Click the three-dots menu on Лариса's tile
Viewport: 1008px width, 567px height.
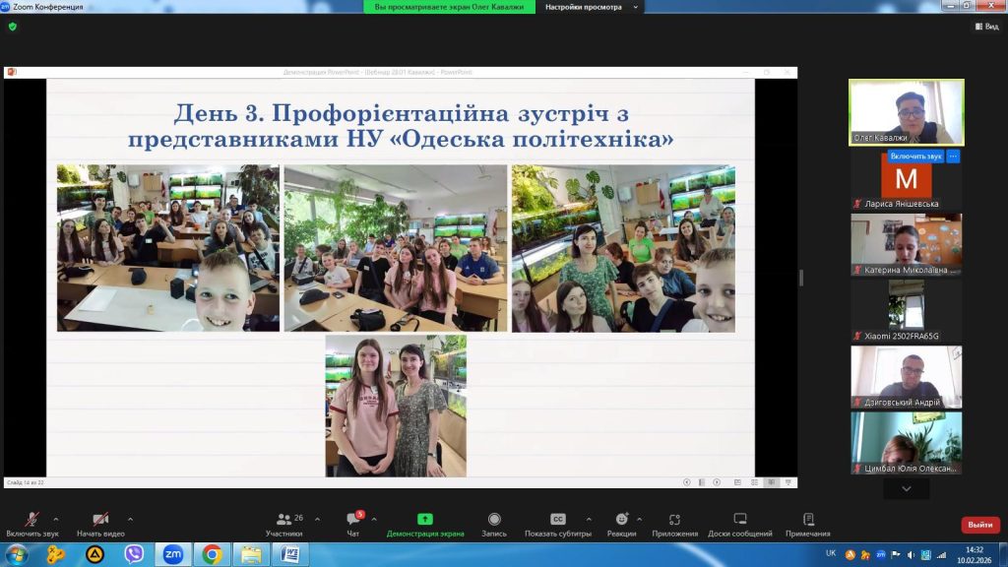[953, 157]
